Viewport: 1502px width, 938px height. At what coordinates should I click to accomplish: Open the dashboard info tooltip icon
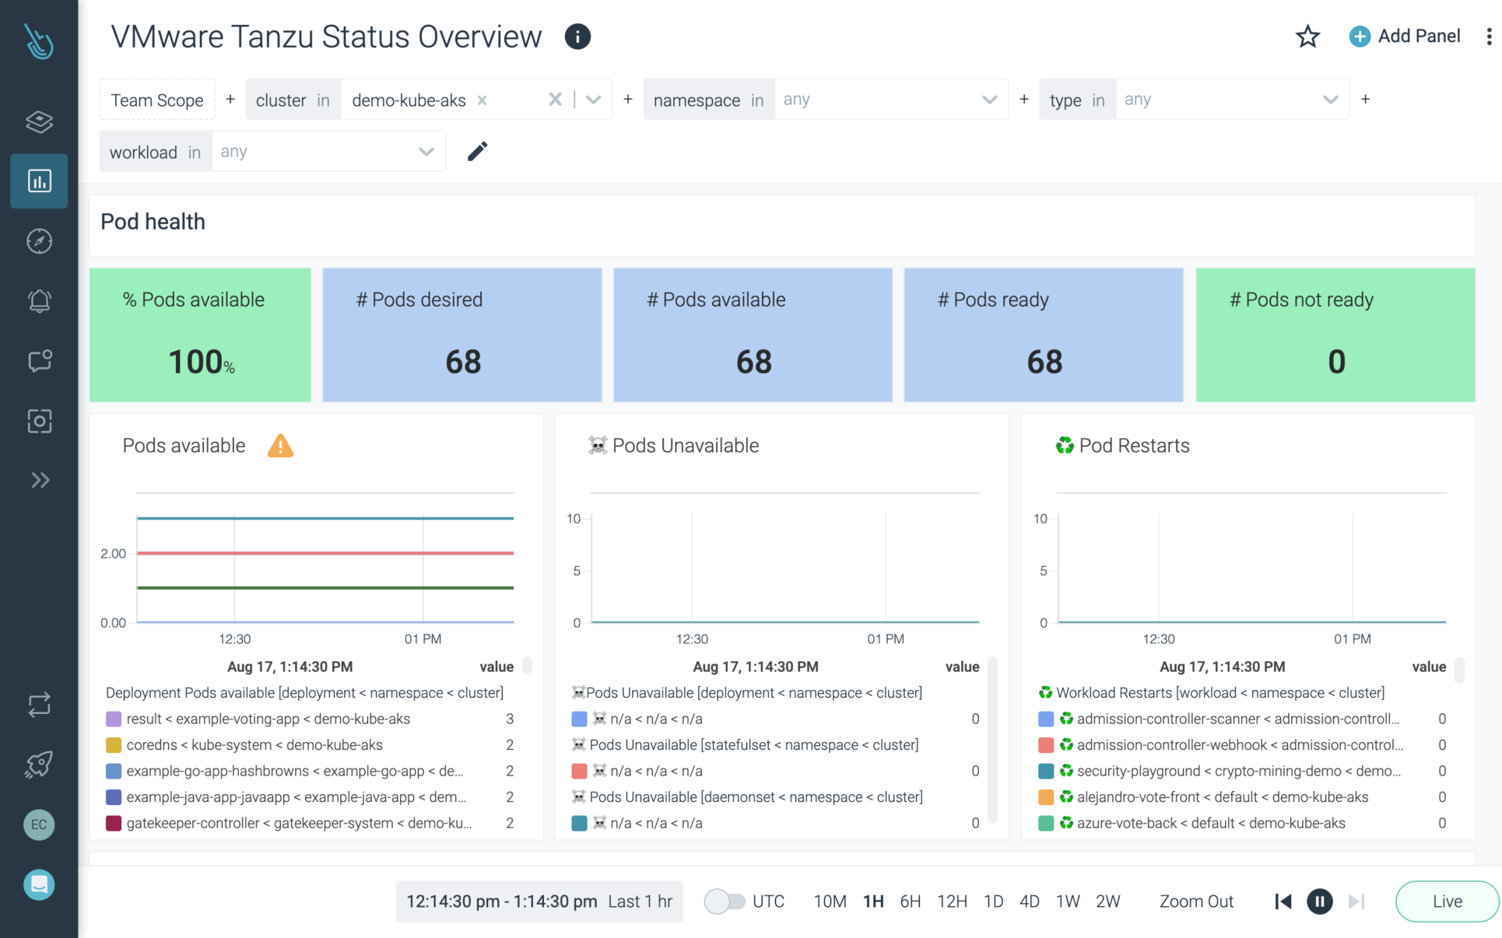coord(577,36)
